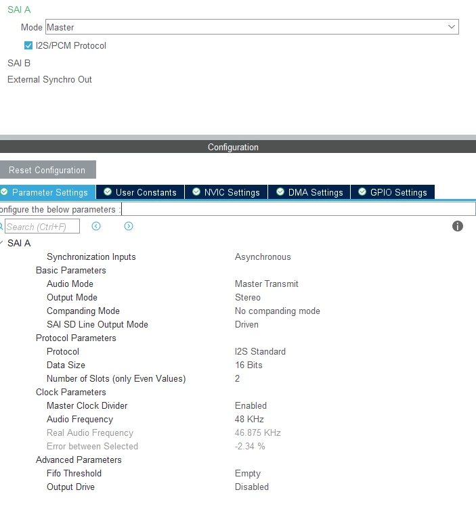Open the SAI A Mode dropdown
This screenshot has width=476, height=513.
(x=252, y=27)
